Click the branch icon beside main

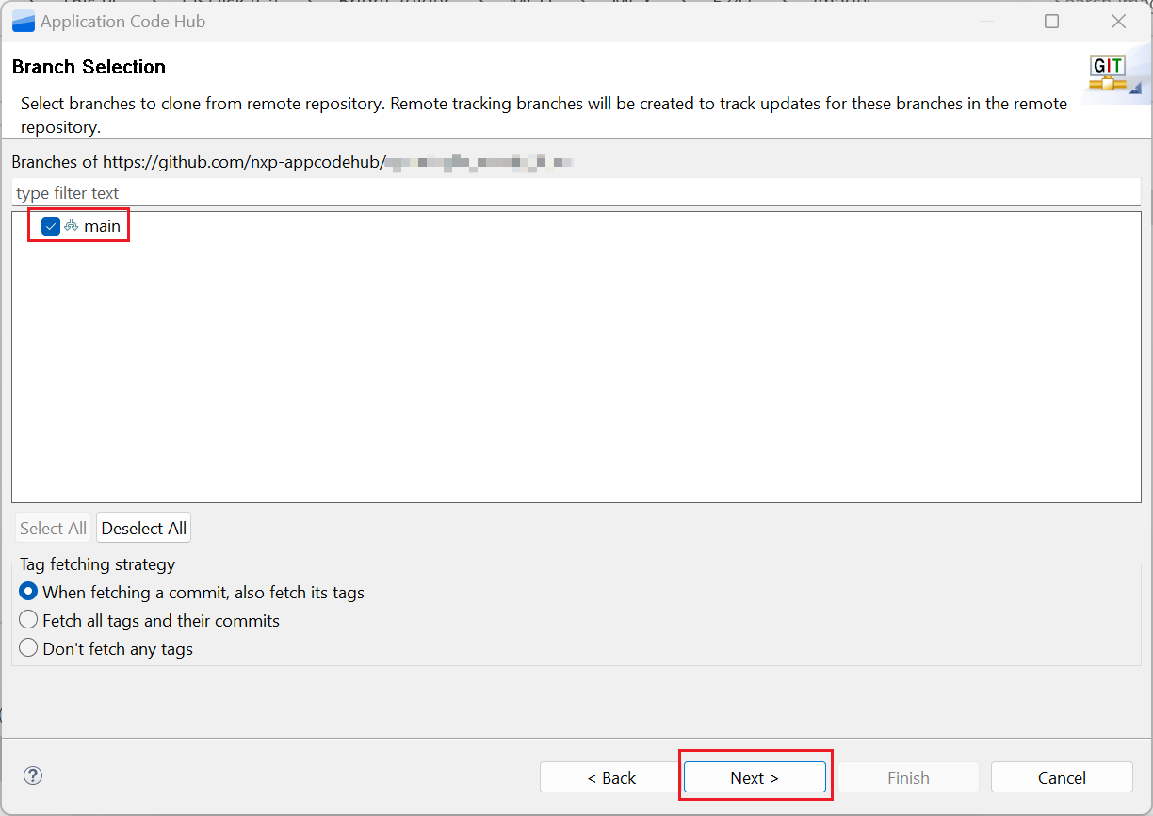click(x=71, y=226)
